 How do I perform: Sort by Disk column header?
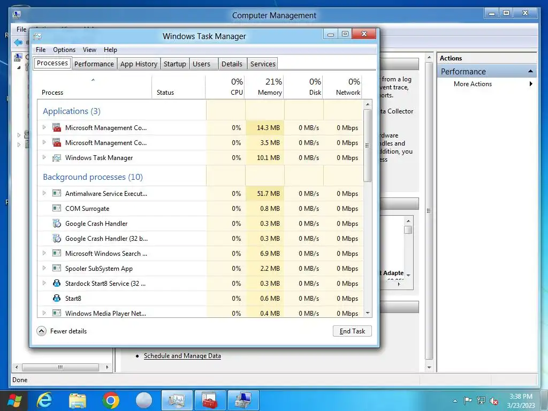coord(303,87)
